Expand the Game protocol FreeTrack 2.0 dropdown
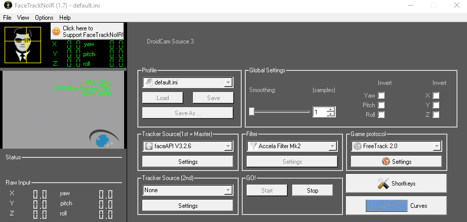The image size is (467, 222). 397,146
